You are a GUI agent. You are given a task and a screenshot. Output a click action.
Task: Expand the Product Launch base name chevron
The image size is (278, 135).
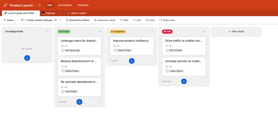(x=35, y=5)
